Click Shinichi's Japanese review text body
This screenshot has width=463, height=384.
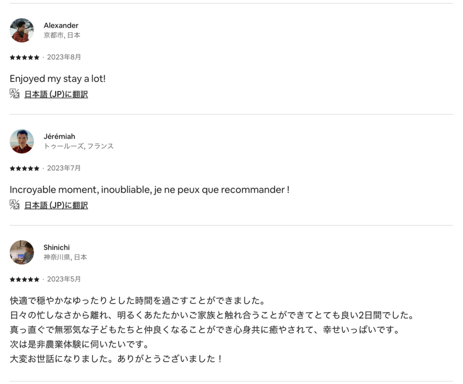pyautogui.click(x=181, y=330)
